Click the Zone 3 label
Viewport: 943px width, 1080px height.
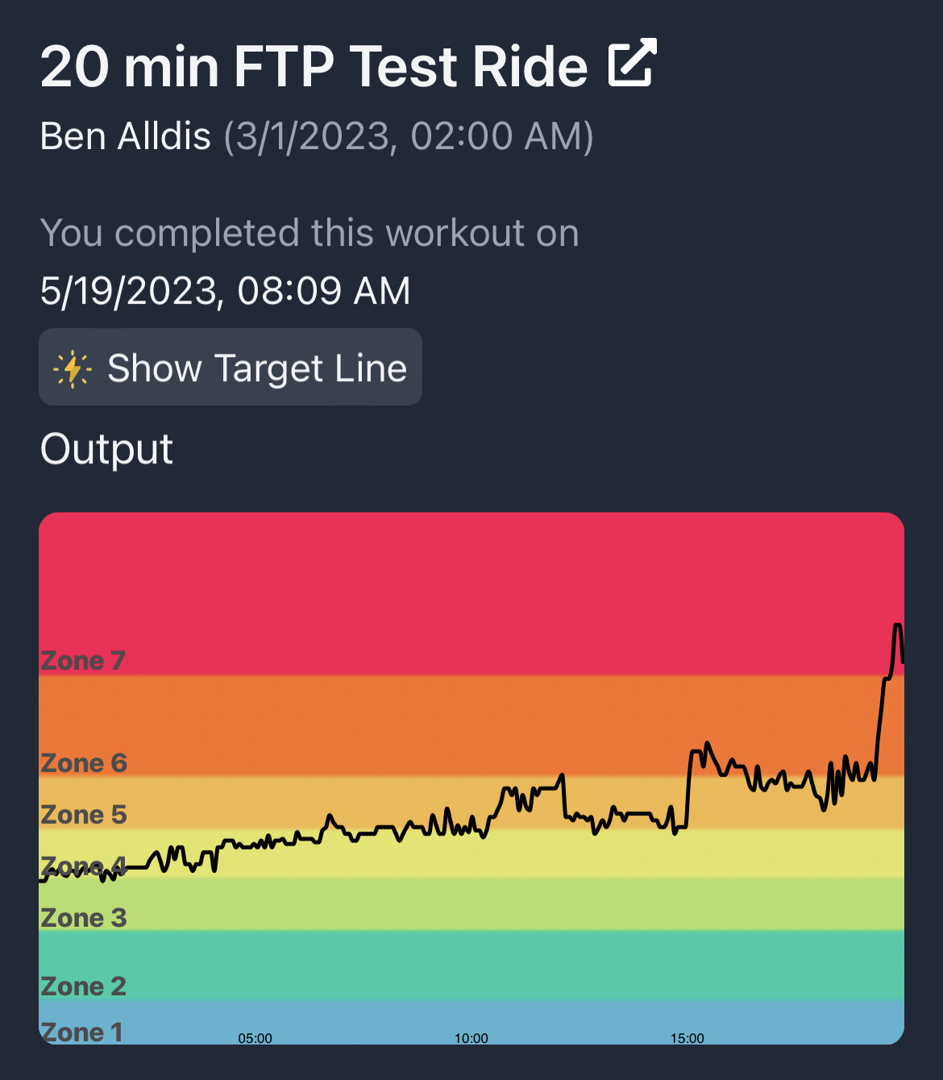click(x=84, y=918)
